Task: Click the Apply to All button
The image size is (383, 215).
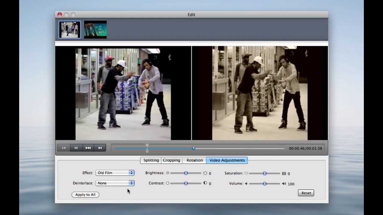Action: [x=85, y=195]
